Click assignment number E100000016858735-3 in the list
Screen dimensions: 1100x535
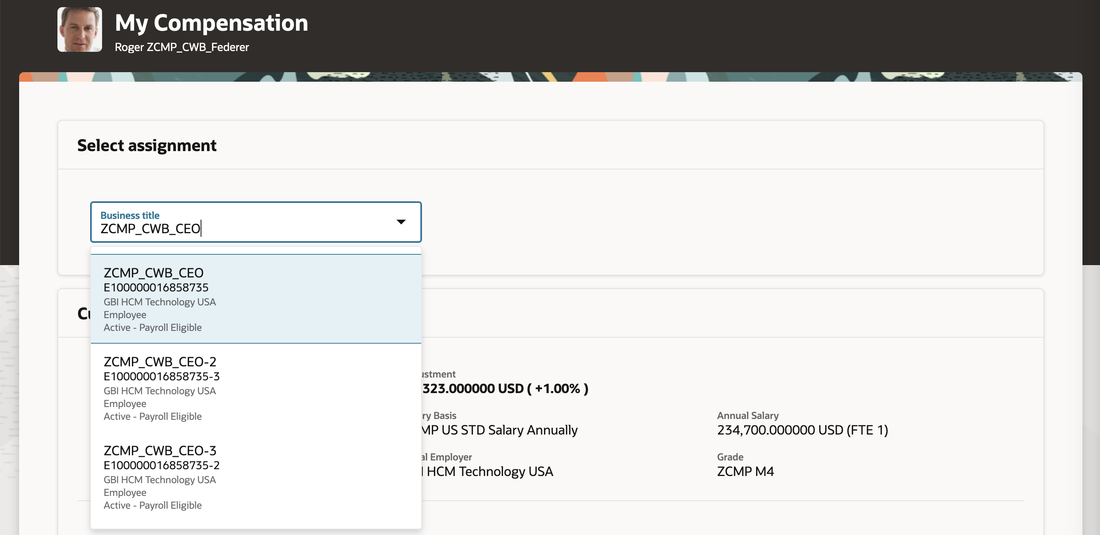pos(162,376)
